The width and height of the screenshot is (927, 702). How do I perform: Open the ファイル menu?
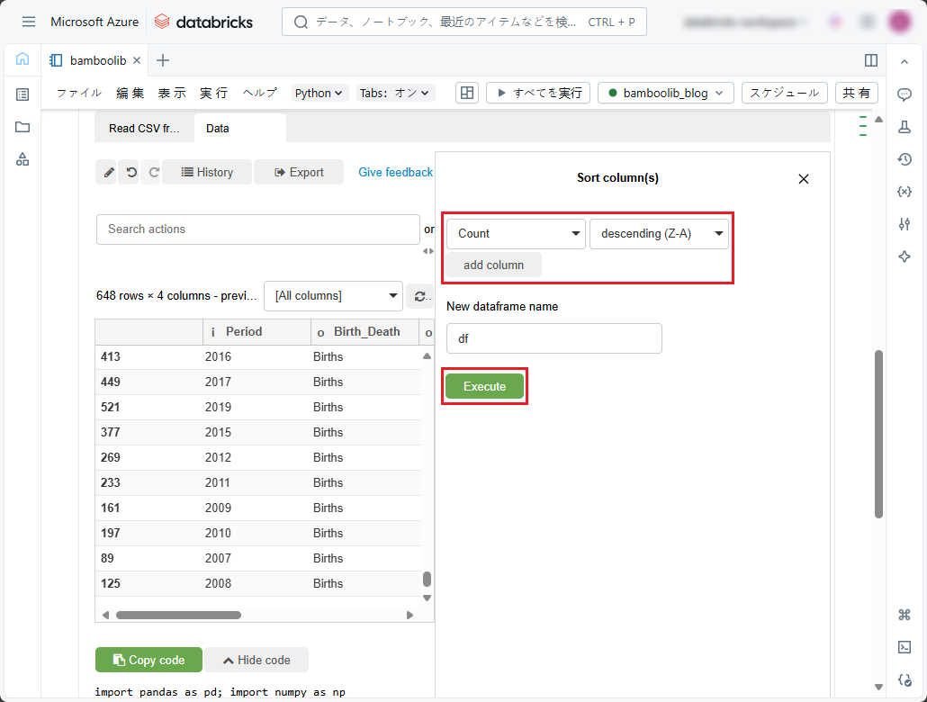[79, 93]
